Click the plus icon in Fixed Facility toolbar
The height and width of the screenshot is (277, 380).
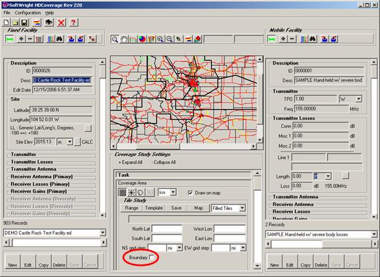point(21,39)
